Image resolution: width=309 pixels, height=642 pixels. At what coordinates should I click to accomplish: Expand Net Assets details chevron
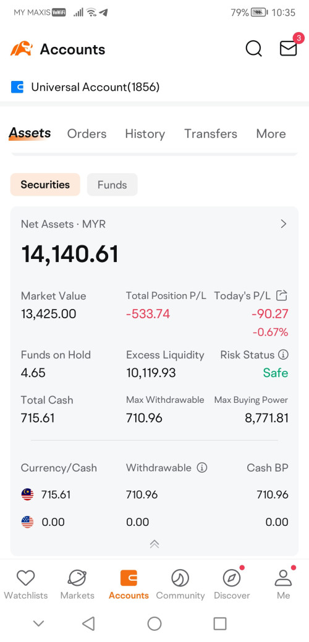click(x=283, y=224)
